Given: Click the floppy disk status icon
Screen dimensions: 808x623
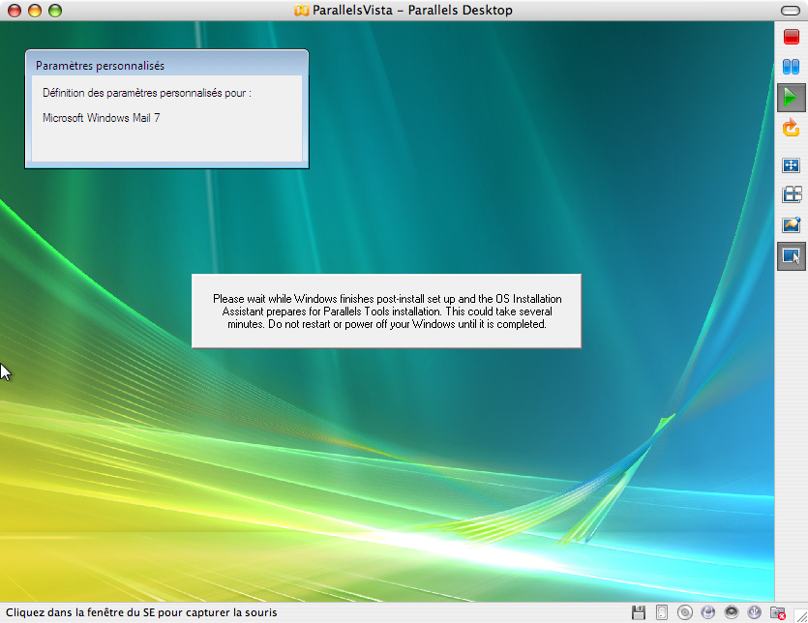Looking at the screenshot, I should click(639, 612).
